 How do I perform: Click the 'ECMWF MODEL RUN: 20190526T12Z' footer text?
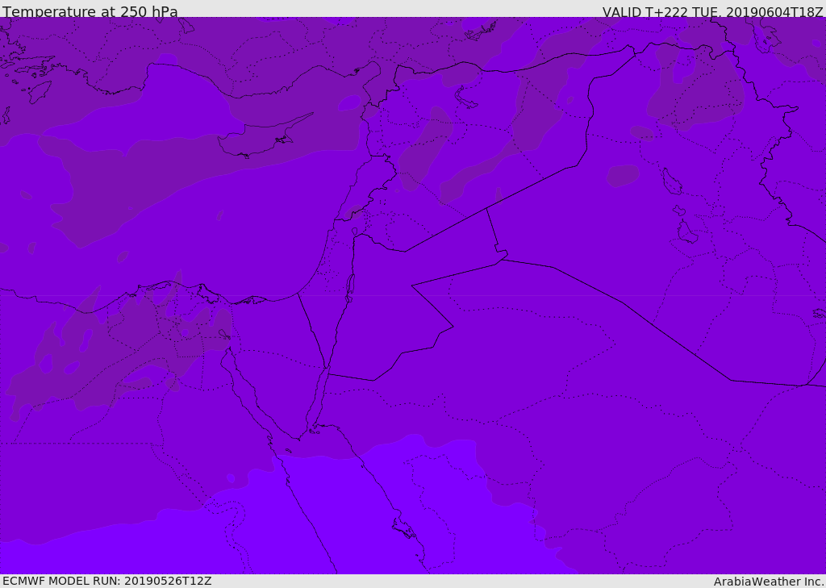[x=107, y=581]
